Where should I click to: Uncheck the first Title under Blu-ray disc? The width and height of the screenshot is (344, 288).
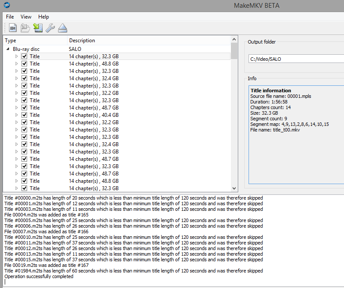(x=25, y=56)
